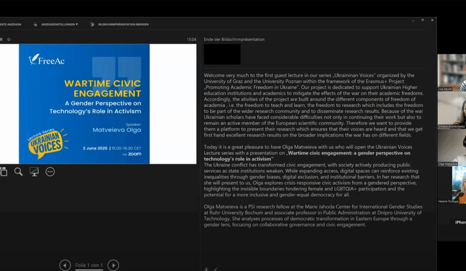Open the see all slides grid view

(x=3, y=171)
